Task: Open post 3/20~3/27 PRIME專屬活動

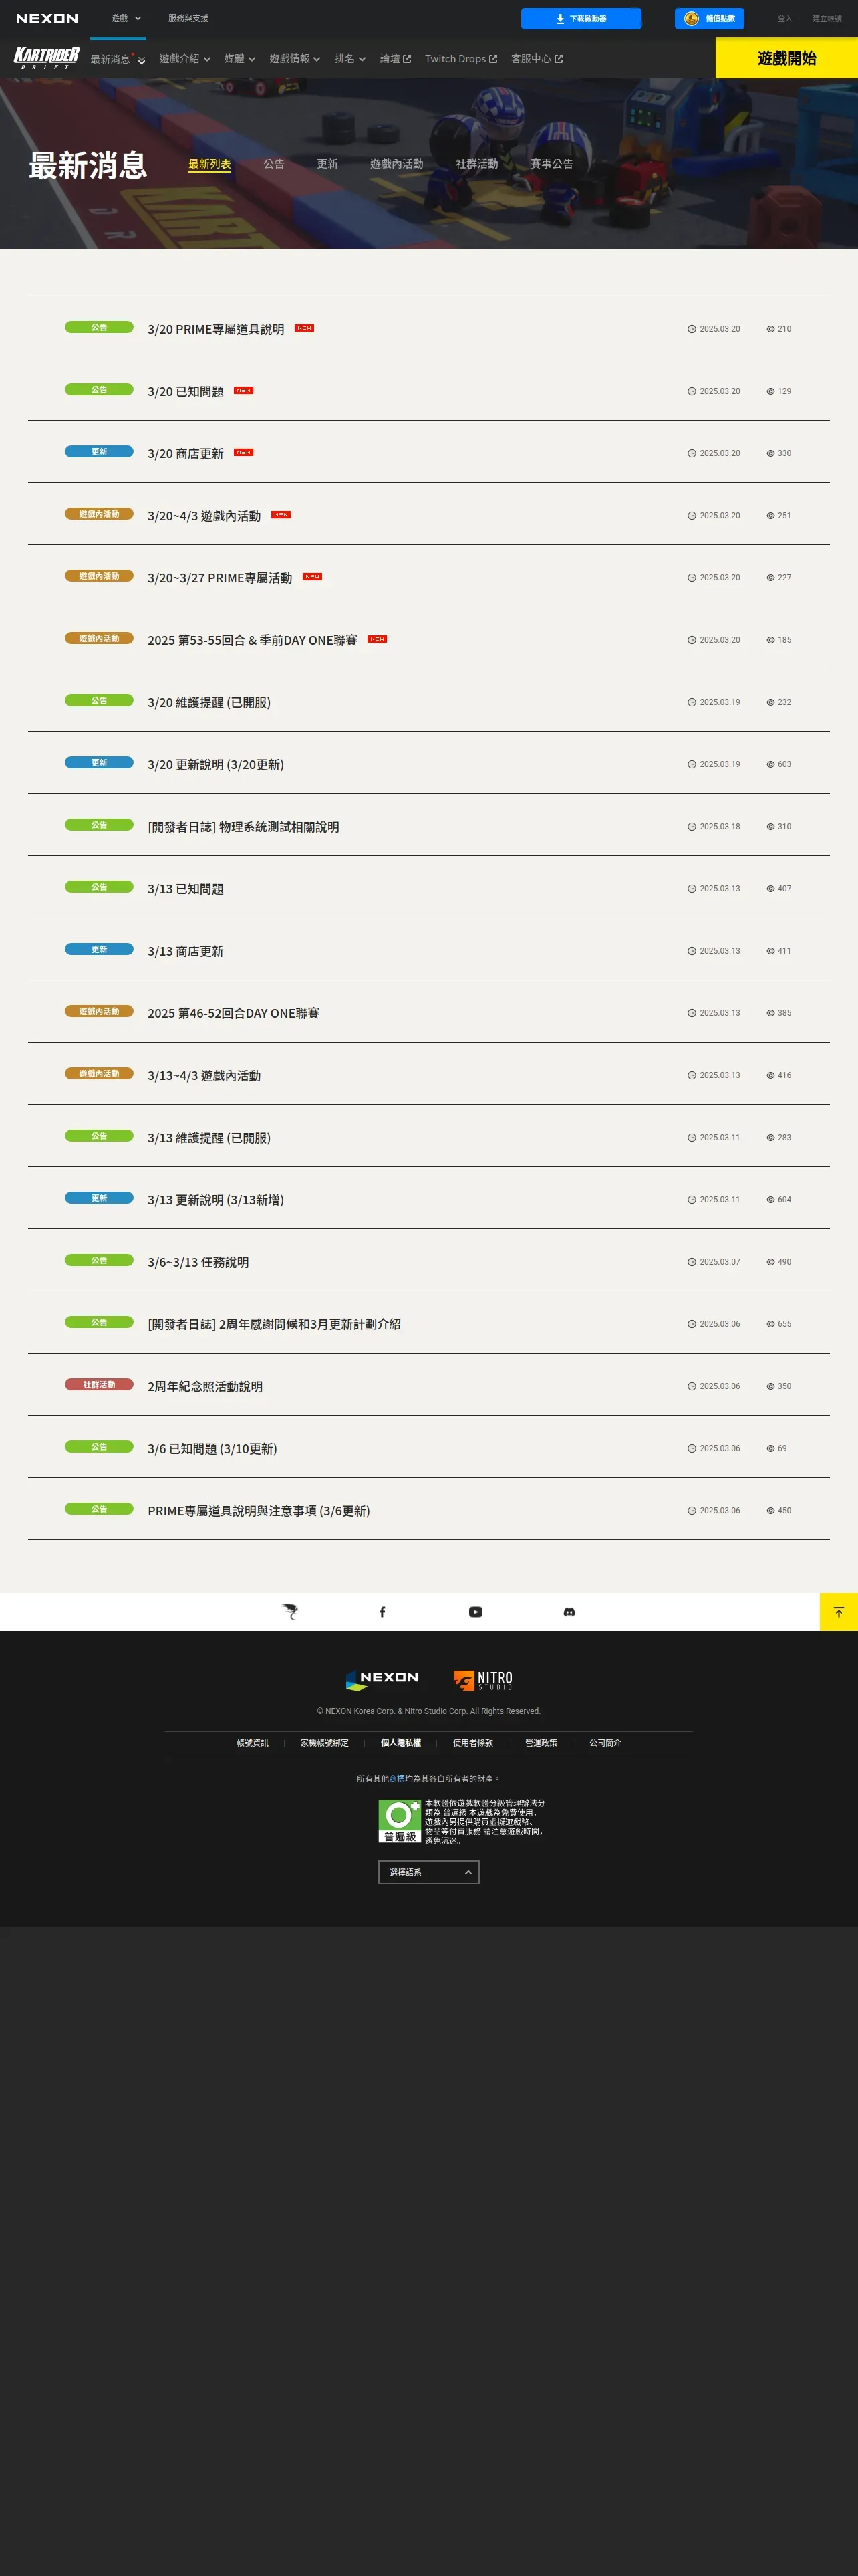Action: pyautogui.click(x=220, y=578)
